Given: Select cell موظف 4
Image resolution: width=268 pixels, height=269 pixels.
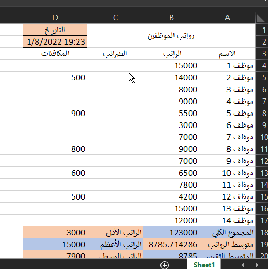Looking at the screenshot, I should 227,101.
